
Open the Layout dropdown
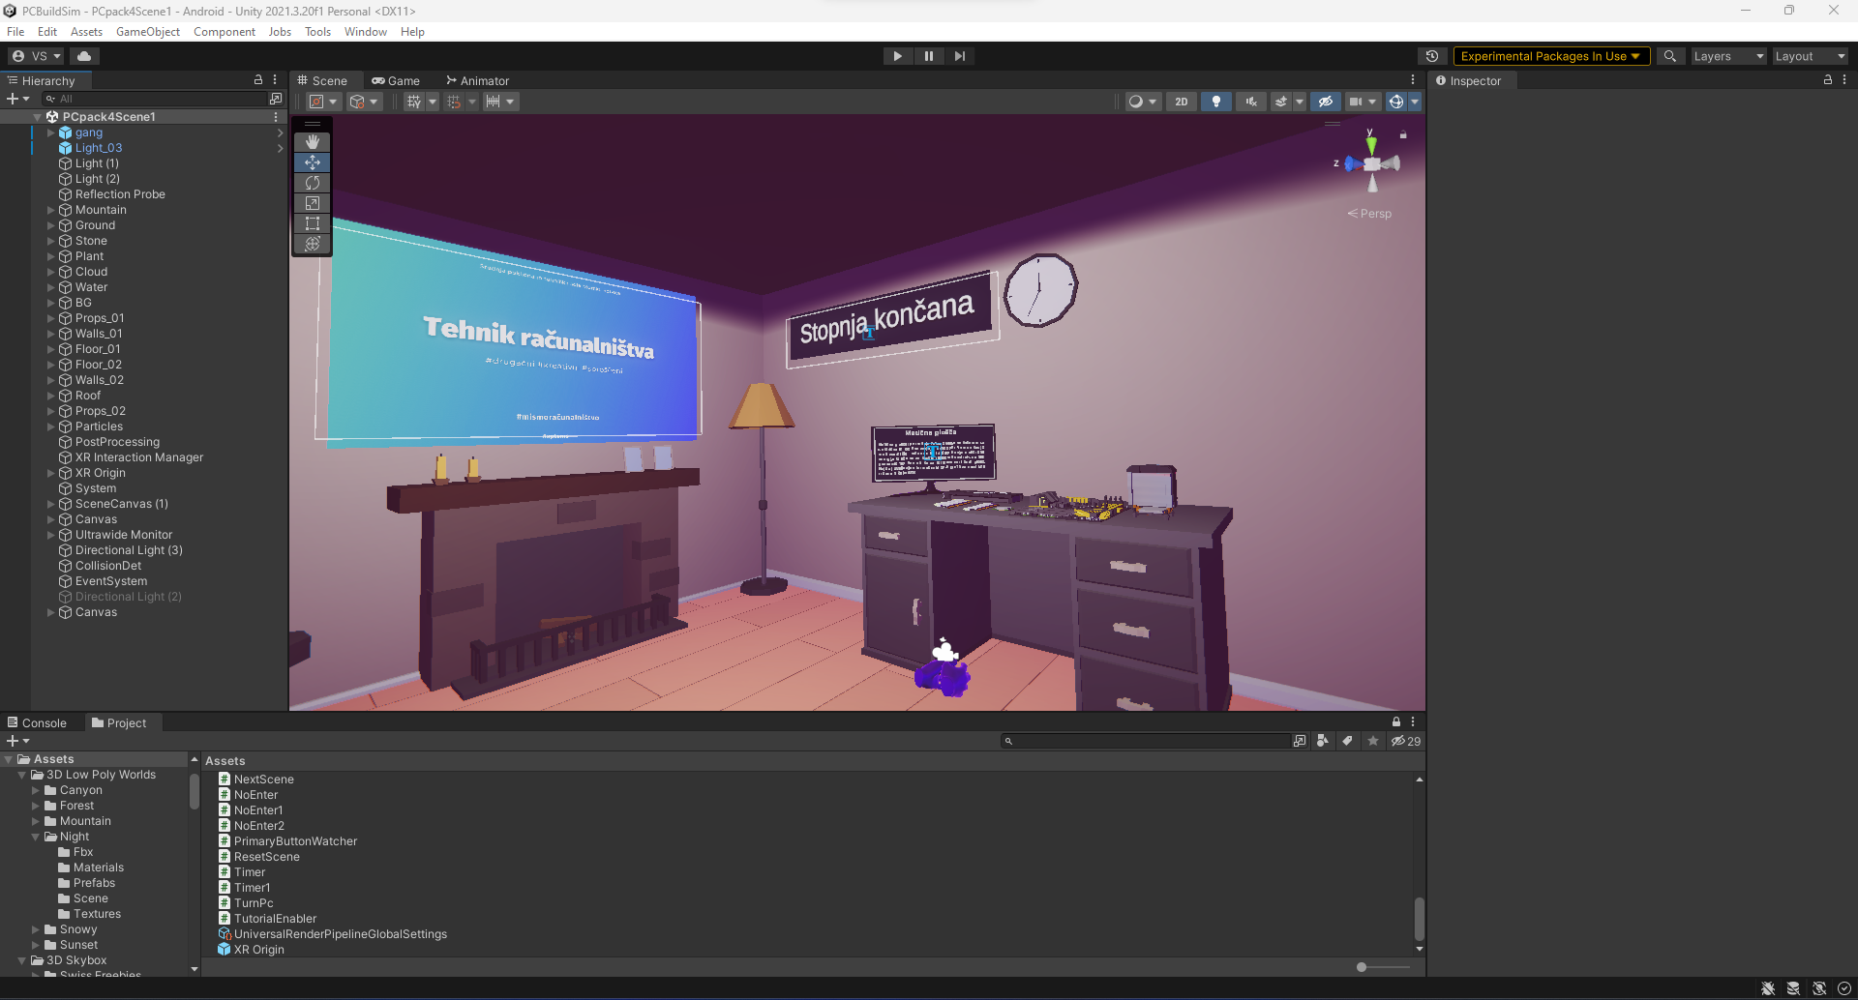pyautogui.click(x=1809, y=56)
